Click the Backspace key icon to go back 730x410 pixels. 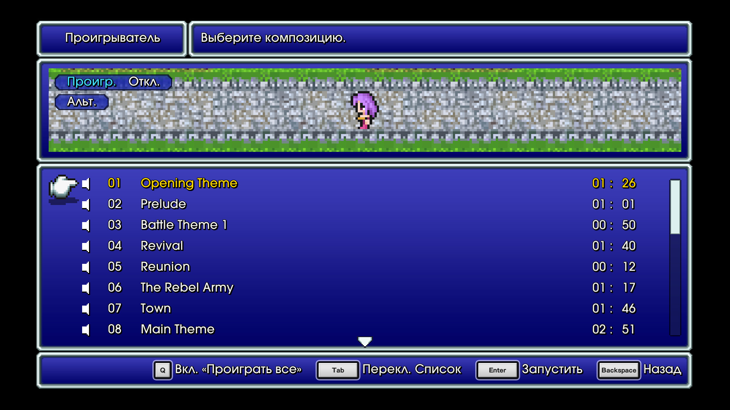pos(619,370)
